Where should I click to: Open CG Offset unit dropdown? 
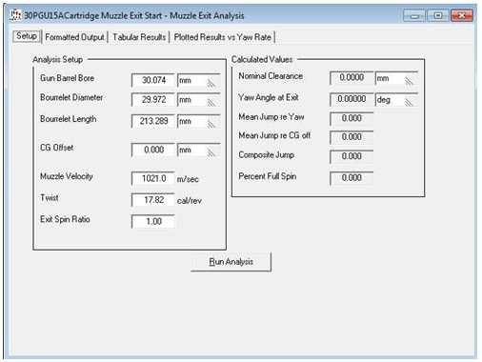coord(199,150)
